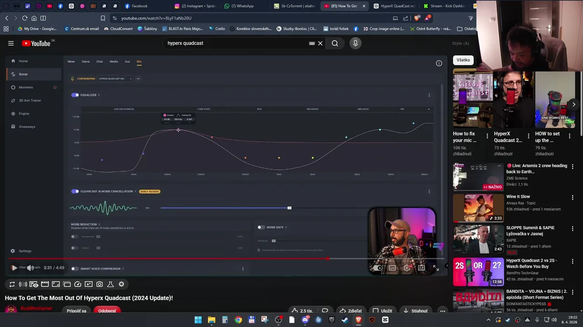Open the YouTube hamburger guide menu
The width and height of the screenshot is (583, 327).
click(11, 43)
